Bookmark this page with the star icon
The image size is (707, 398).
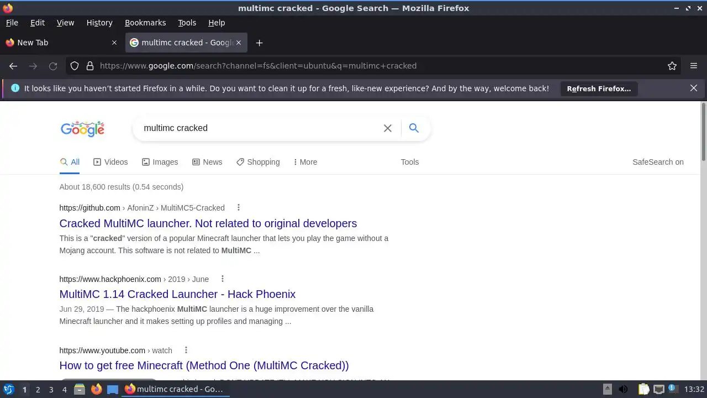pyautogui.click(x=672, y=66)
